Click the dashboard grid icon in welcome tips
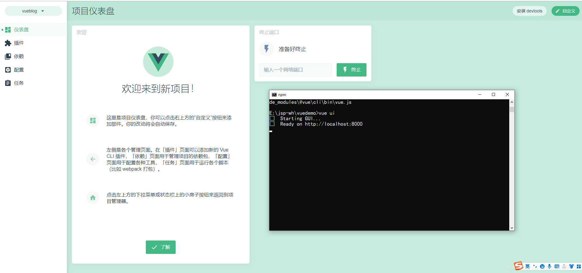This screenshot has height=273, width=582. pos(93,121)
